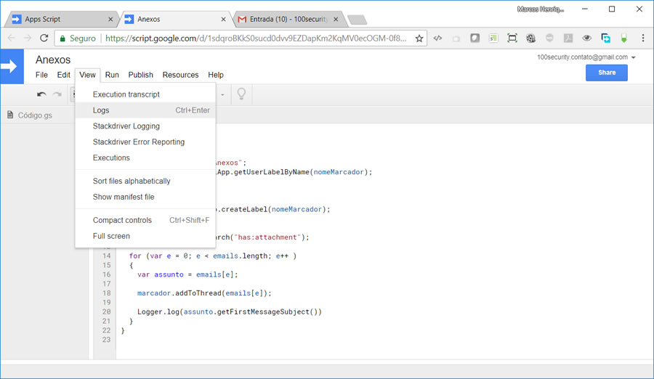Open the Help menu

216,75
